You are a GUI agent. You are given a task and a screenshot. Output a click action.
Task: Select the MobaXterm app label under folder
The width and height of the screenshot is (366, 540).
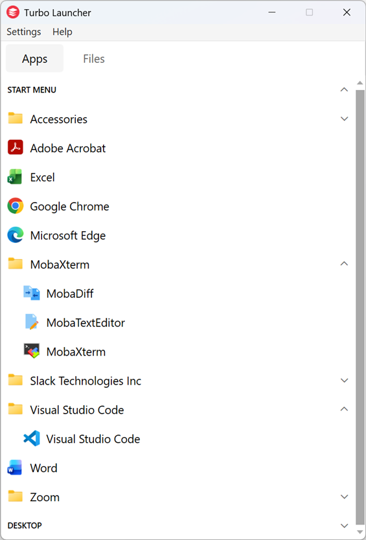[76, 352]
